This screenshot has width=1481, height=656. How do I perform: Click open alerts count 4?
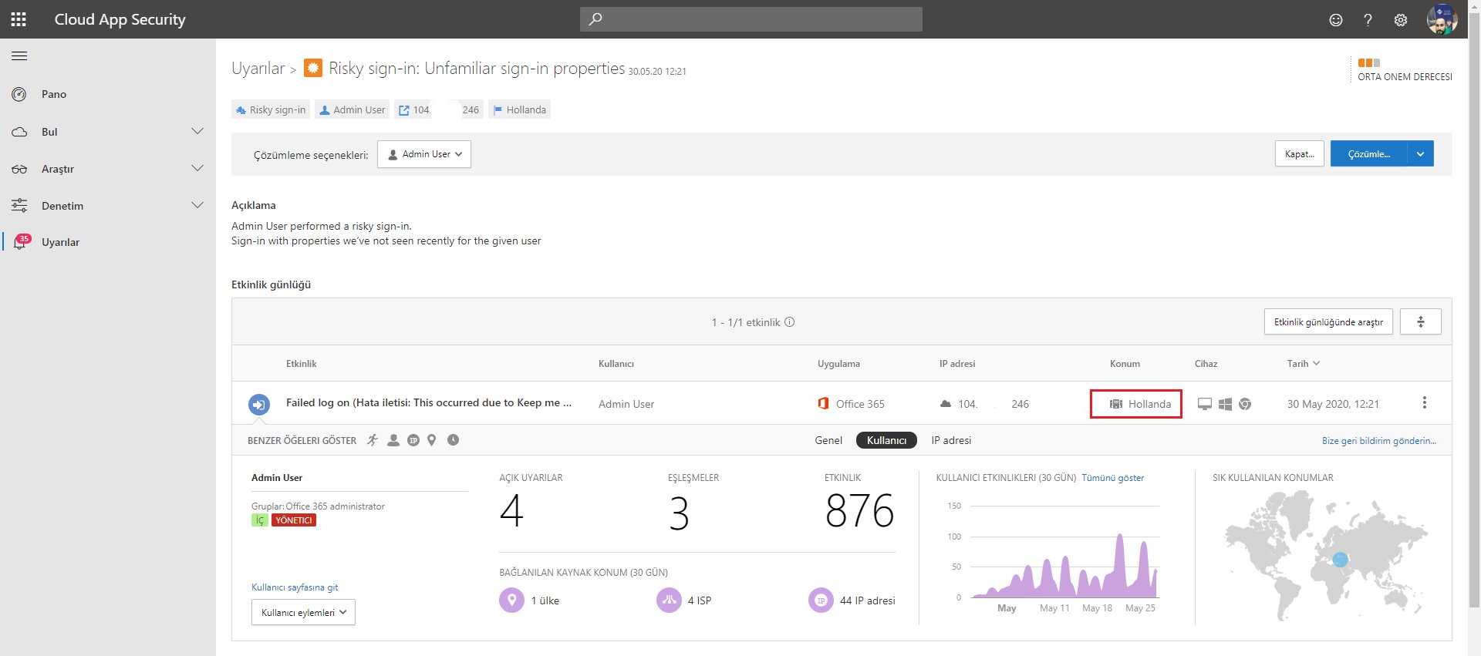511,510
